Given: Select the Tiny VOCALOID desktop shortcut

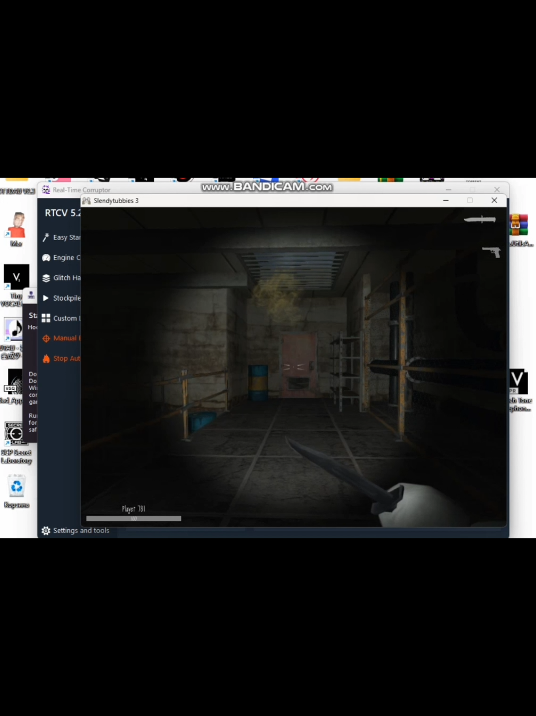Looking at the screenshot, I should pos(16,284).
